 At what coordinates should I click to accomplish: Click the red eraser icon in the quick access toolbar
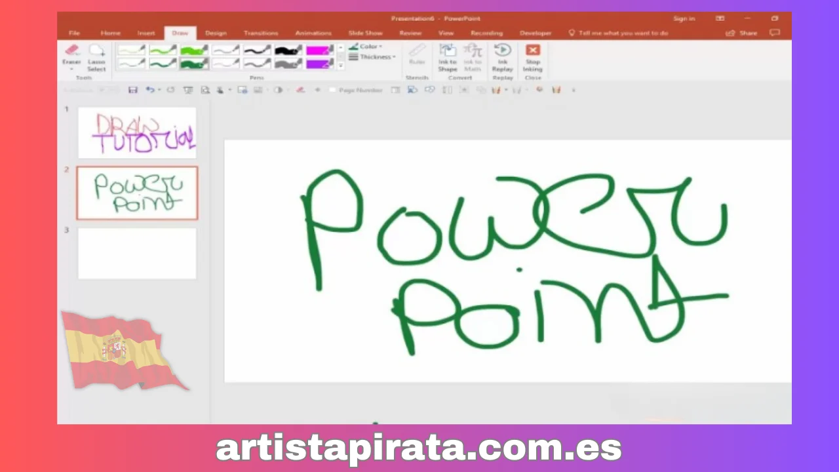point(300,90)
